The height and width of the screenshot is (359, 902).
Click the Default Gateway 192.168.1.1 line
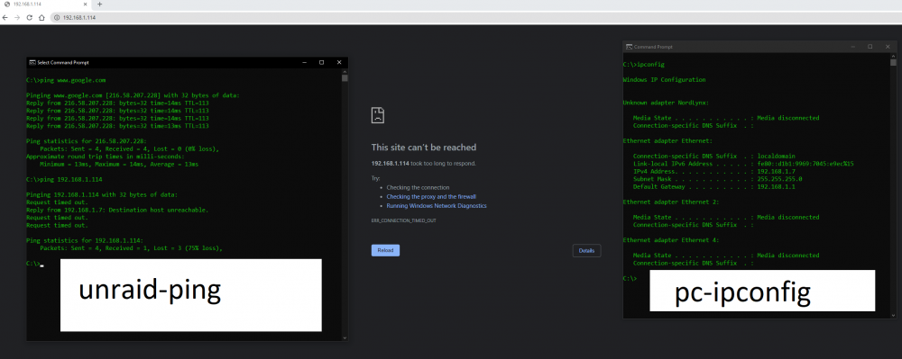pyautogui.click(x=713, y=187)
